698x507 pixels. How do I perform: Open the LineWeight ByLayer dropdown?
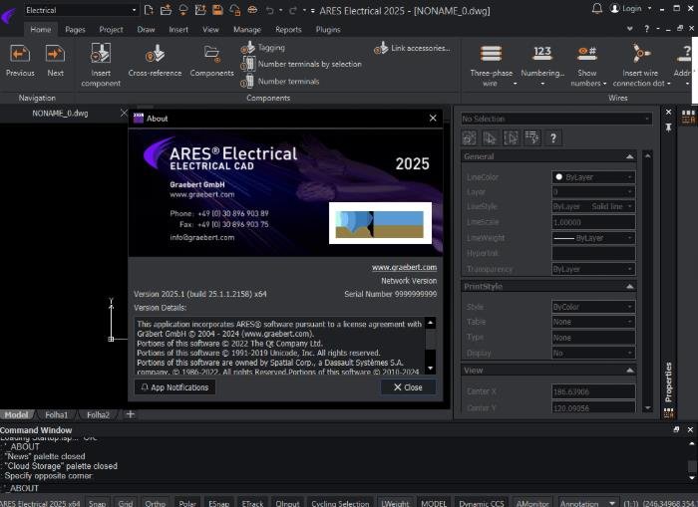pyautogui.click(x=593, y=238)
